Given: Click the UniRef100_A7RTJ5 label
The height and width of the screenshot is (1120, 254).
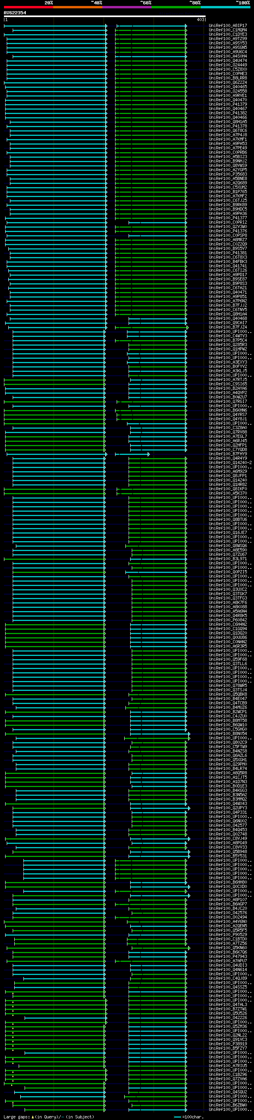Looking at the screenshot, I should (228, 379).
